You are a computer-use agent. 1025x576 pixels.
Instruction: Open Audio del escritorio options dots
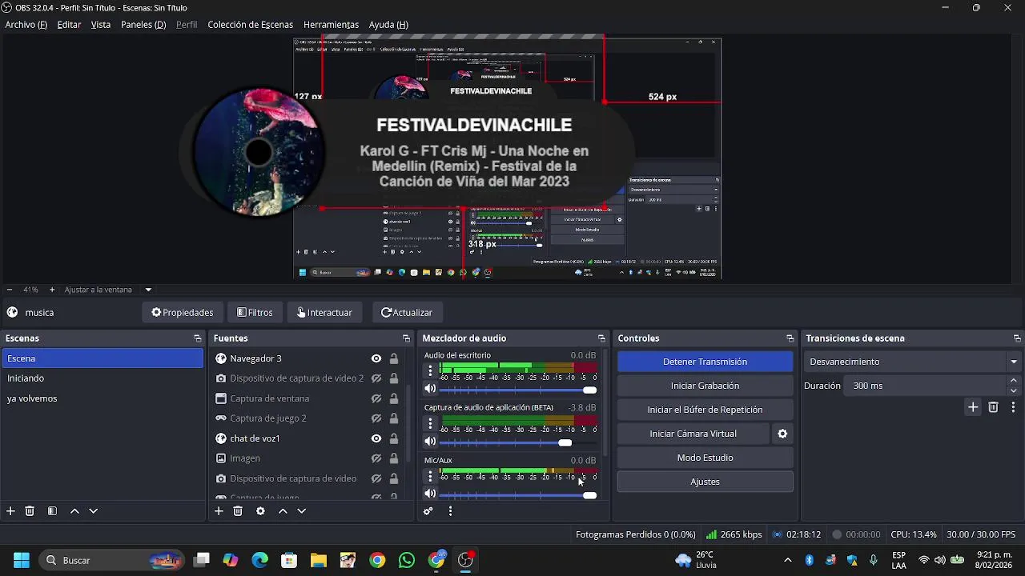(x=430, y=371)
